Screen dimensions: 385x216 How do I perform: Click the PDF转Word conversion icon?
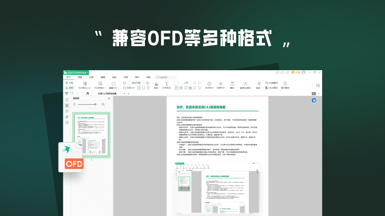(85, 83)
